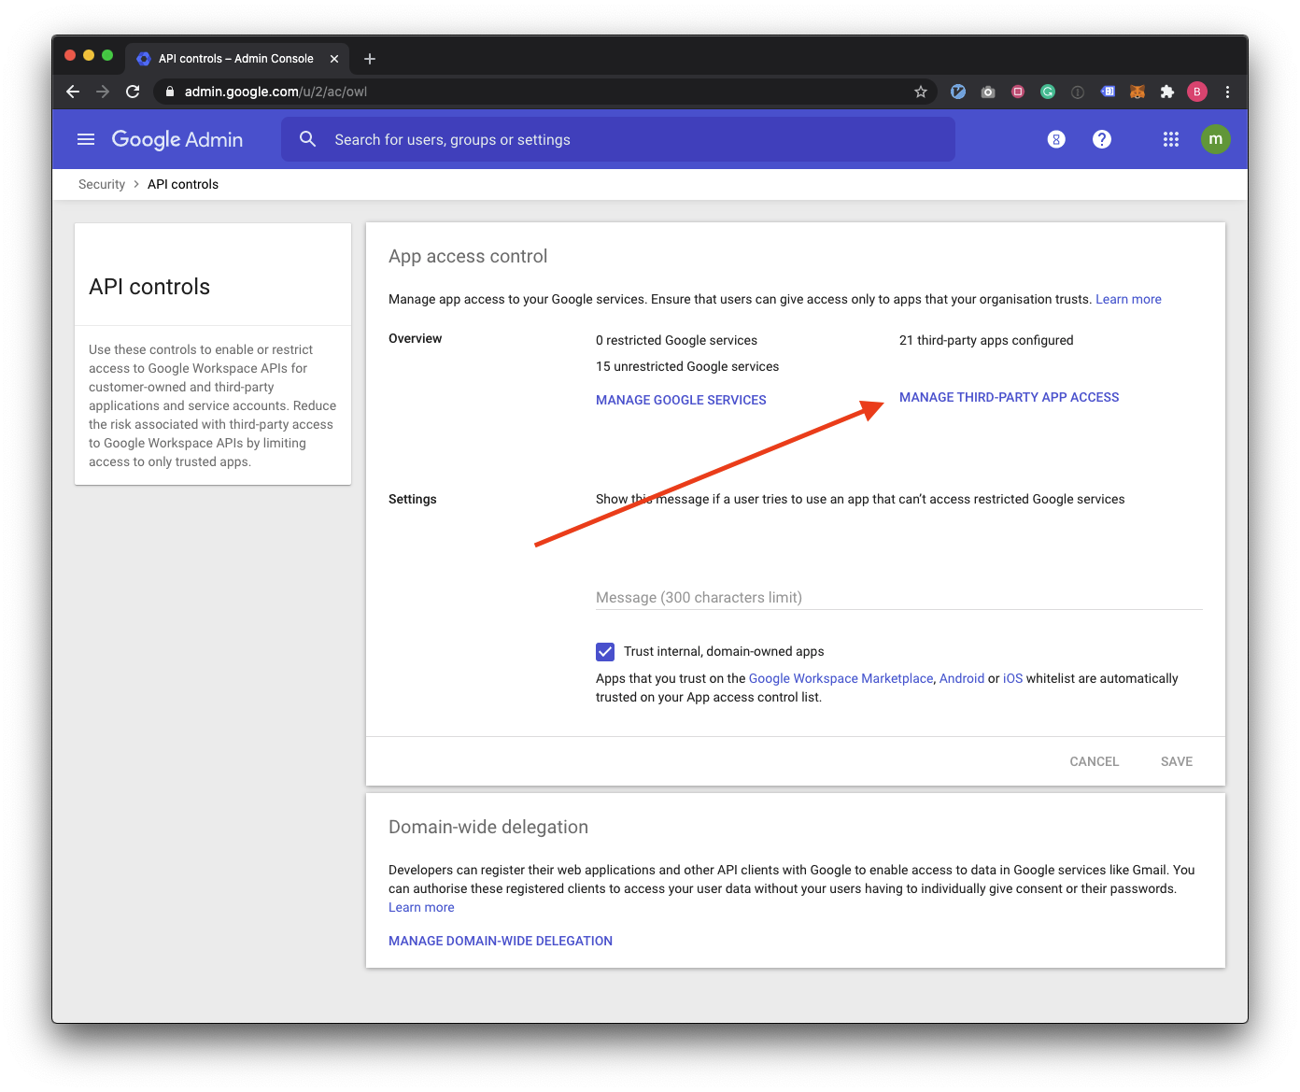This screenshot has height=1092, width=1300.
Task: Open the Google apps grid
Action: tap(1171, 139)
